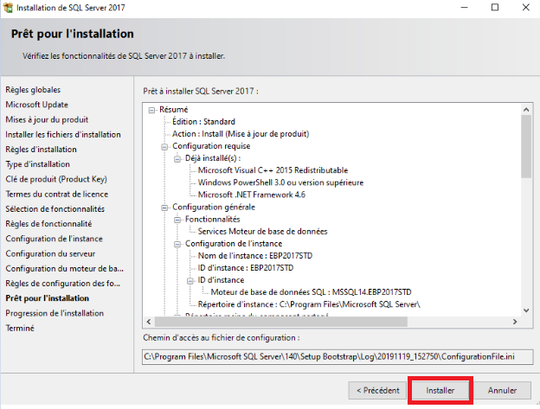Open Configuration du moteur de ba... step
Viewport: 540px width, 409px height.
point(64,269)
